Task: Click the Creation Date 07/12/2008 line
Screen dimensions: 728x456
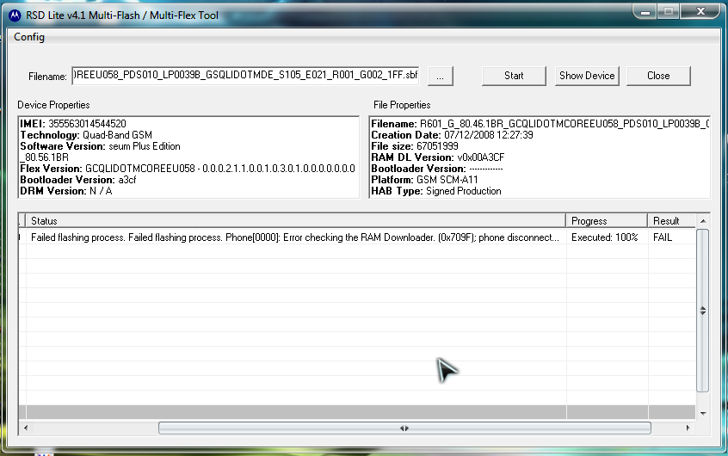Action: [x=453, y=135]
